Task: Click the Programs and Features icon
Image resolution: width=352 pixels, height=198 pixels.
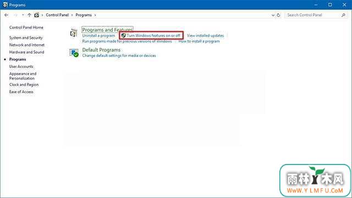Action: (x=74, y=33)
